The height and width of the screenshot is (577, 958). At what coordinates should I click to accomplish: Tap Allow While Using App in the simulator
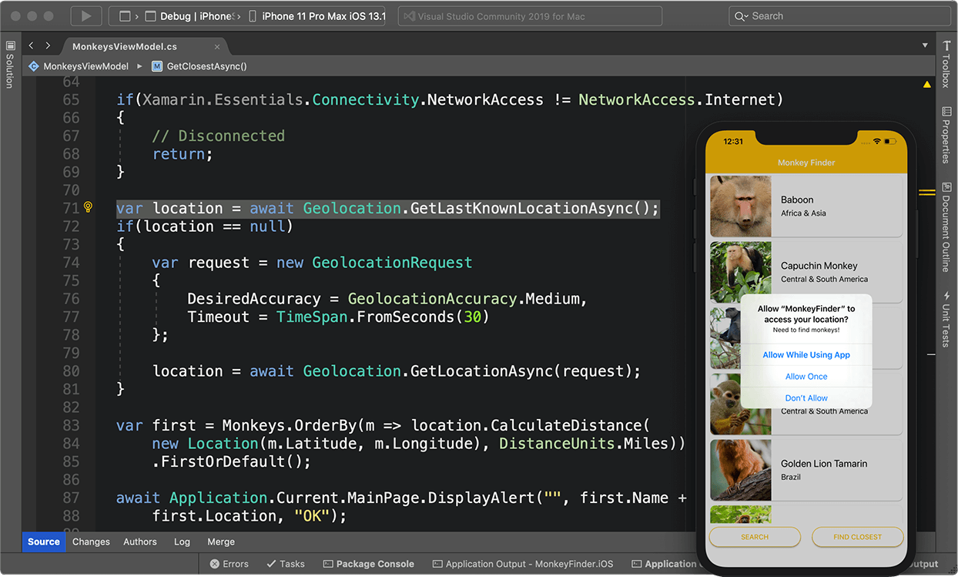(x=806, y=354)
